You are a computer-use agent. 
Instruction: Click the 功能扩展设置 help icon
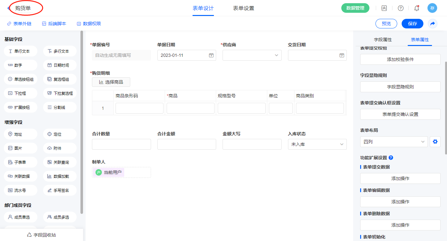pos(391,158)
